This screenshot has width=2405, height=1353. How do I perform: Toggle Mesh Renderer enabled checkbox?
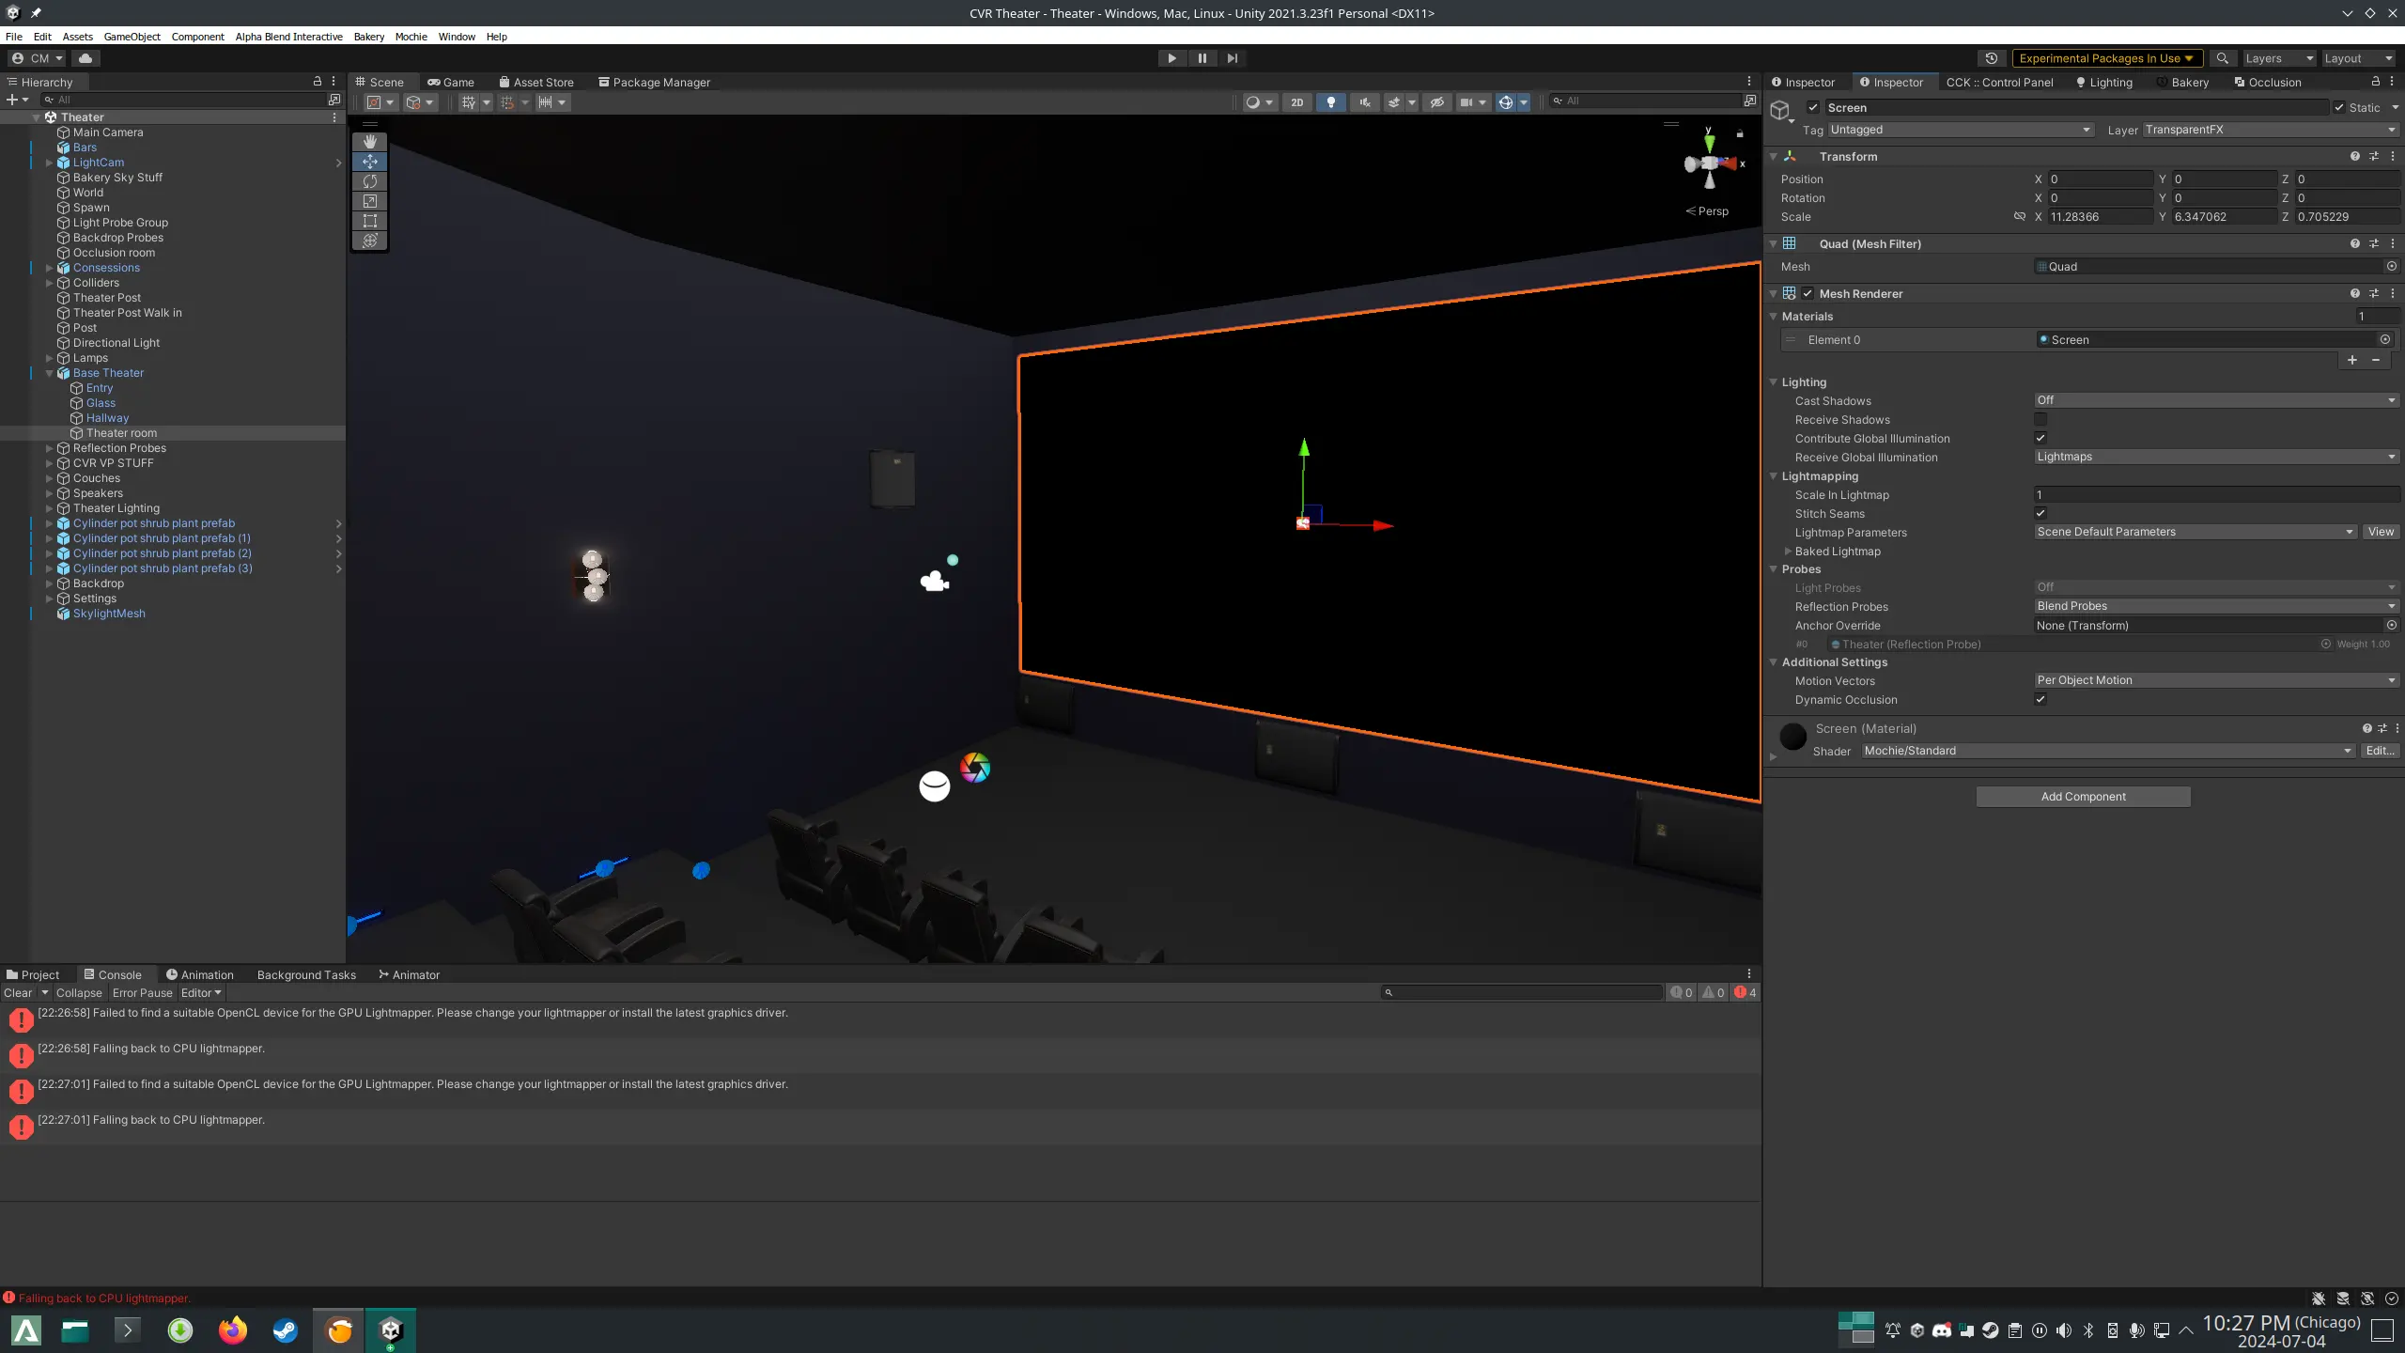point(1808,294)
